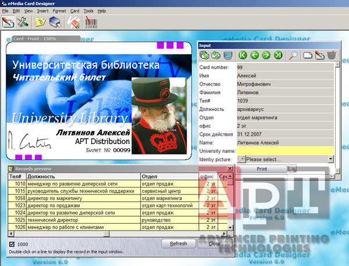
Task: Click the Университетская библиотека title on card
Action: click(x=86, y=65)
